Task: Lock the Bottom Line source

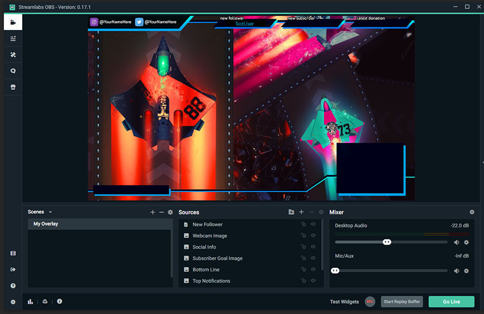Action: 303,269
